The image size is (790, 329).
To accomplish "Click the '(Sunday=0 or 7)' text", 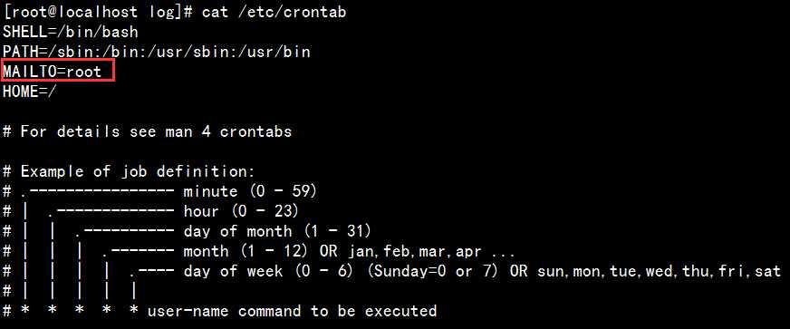I will (433, 271).
